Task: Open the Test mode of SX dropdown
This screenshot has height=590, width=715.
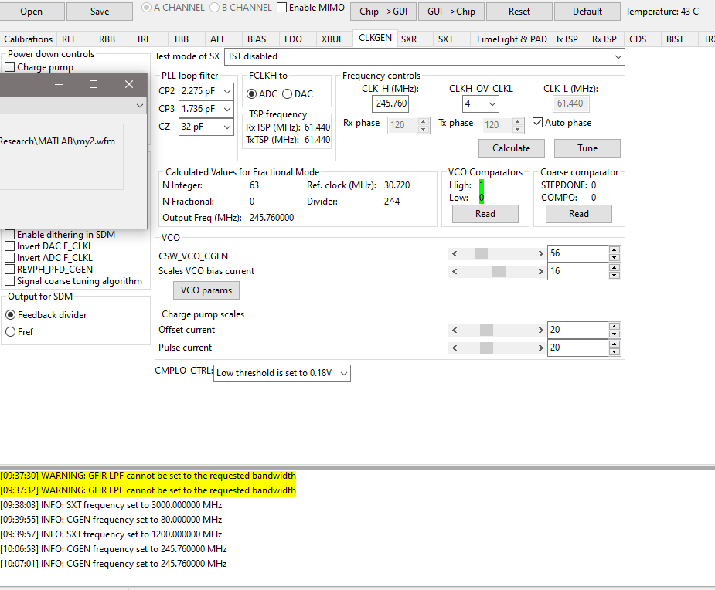Action: click(424, 56)
